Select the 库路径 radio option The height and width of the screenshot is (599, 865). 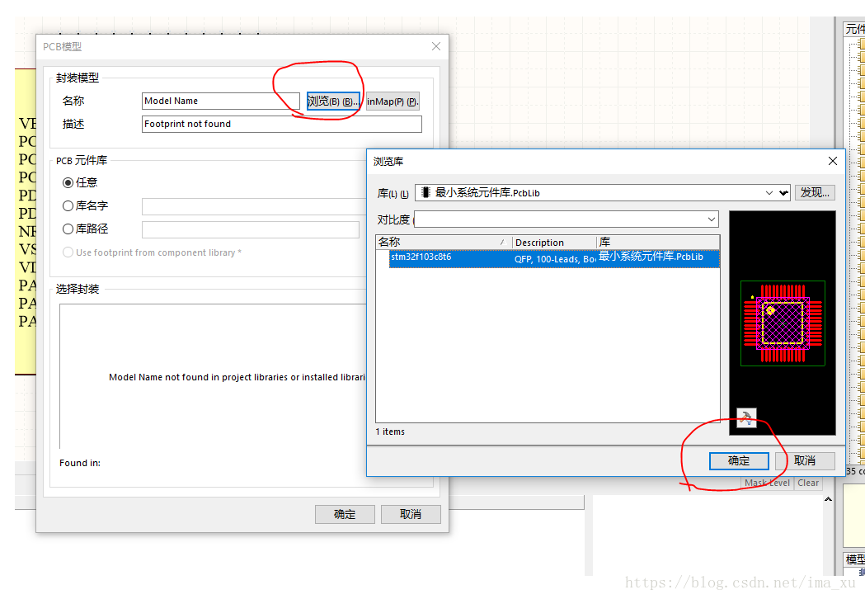tap(68, 229)
